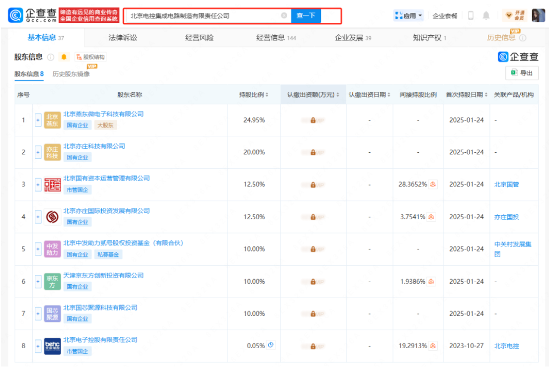Clear the search box with the X icon

point(284,16)
